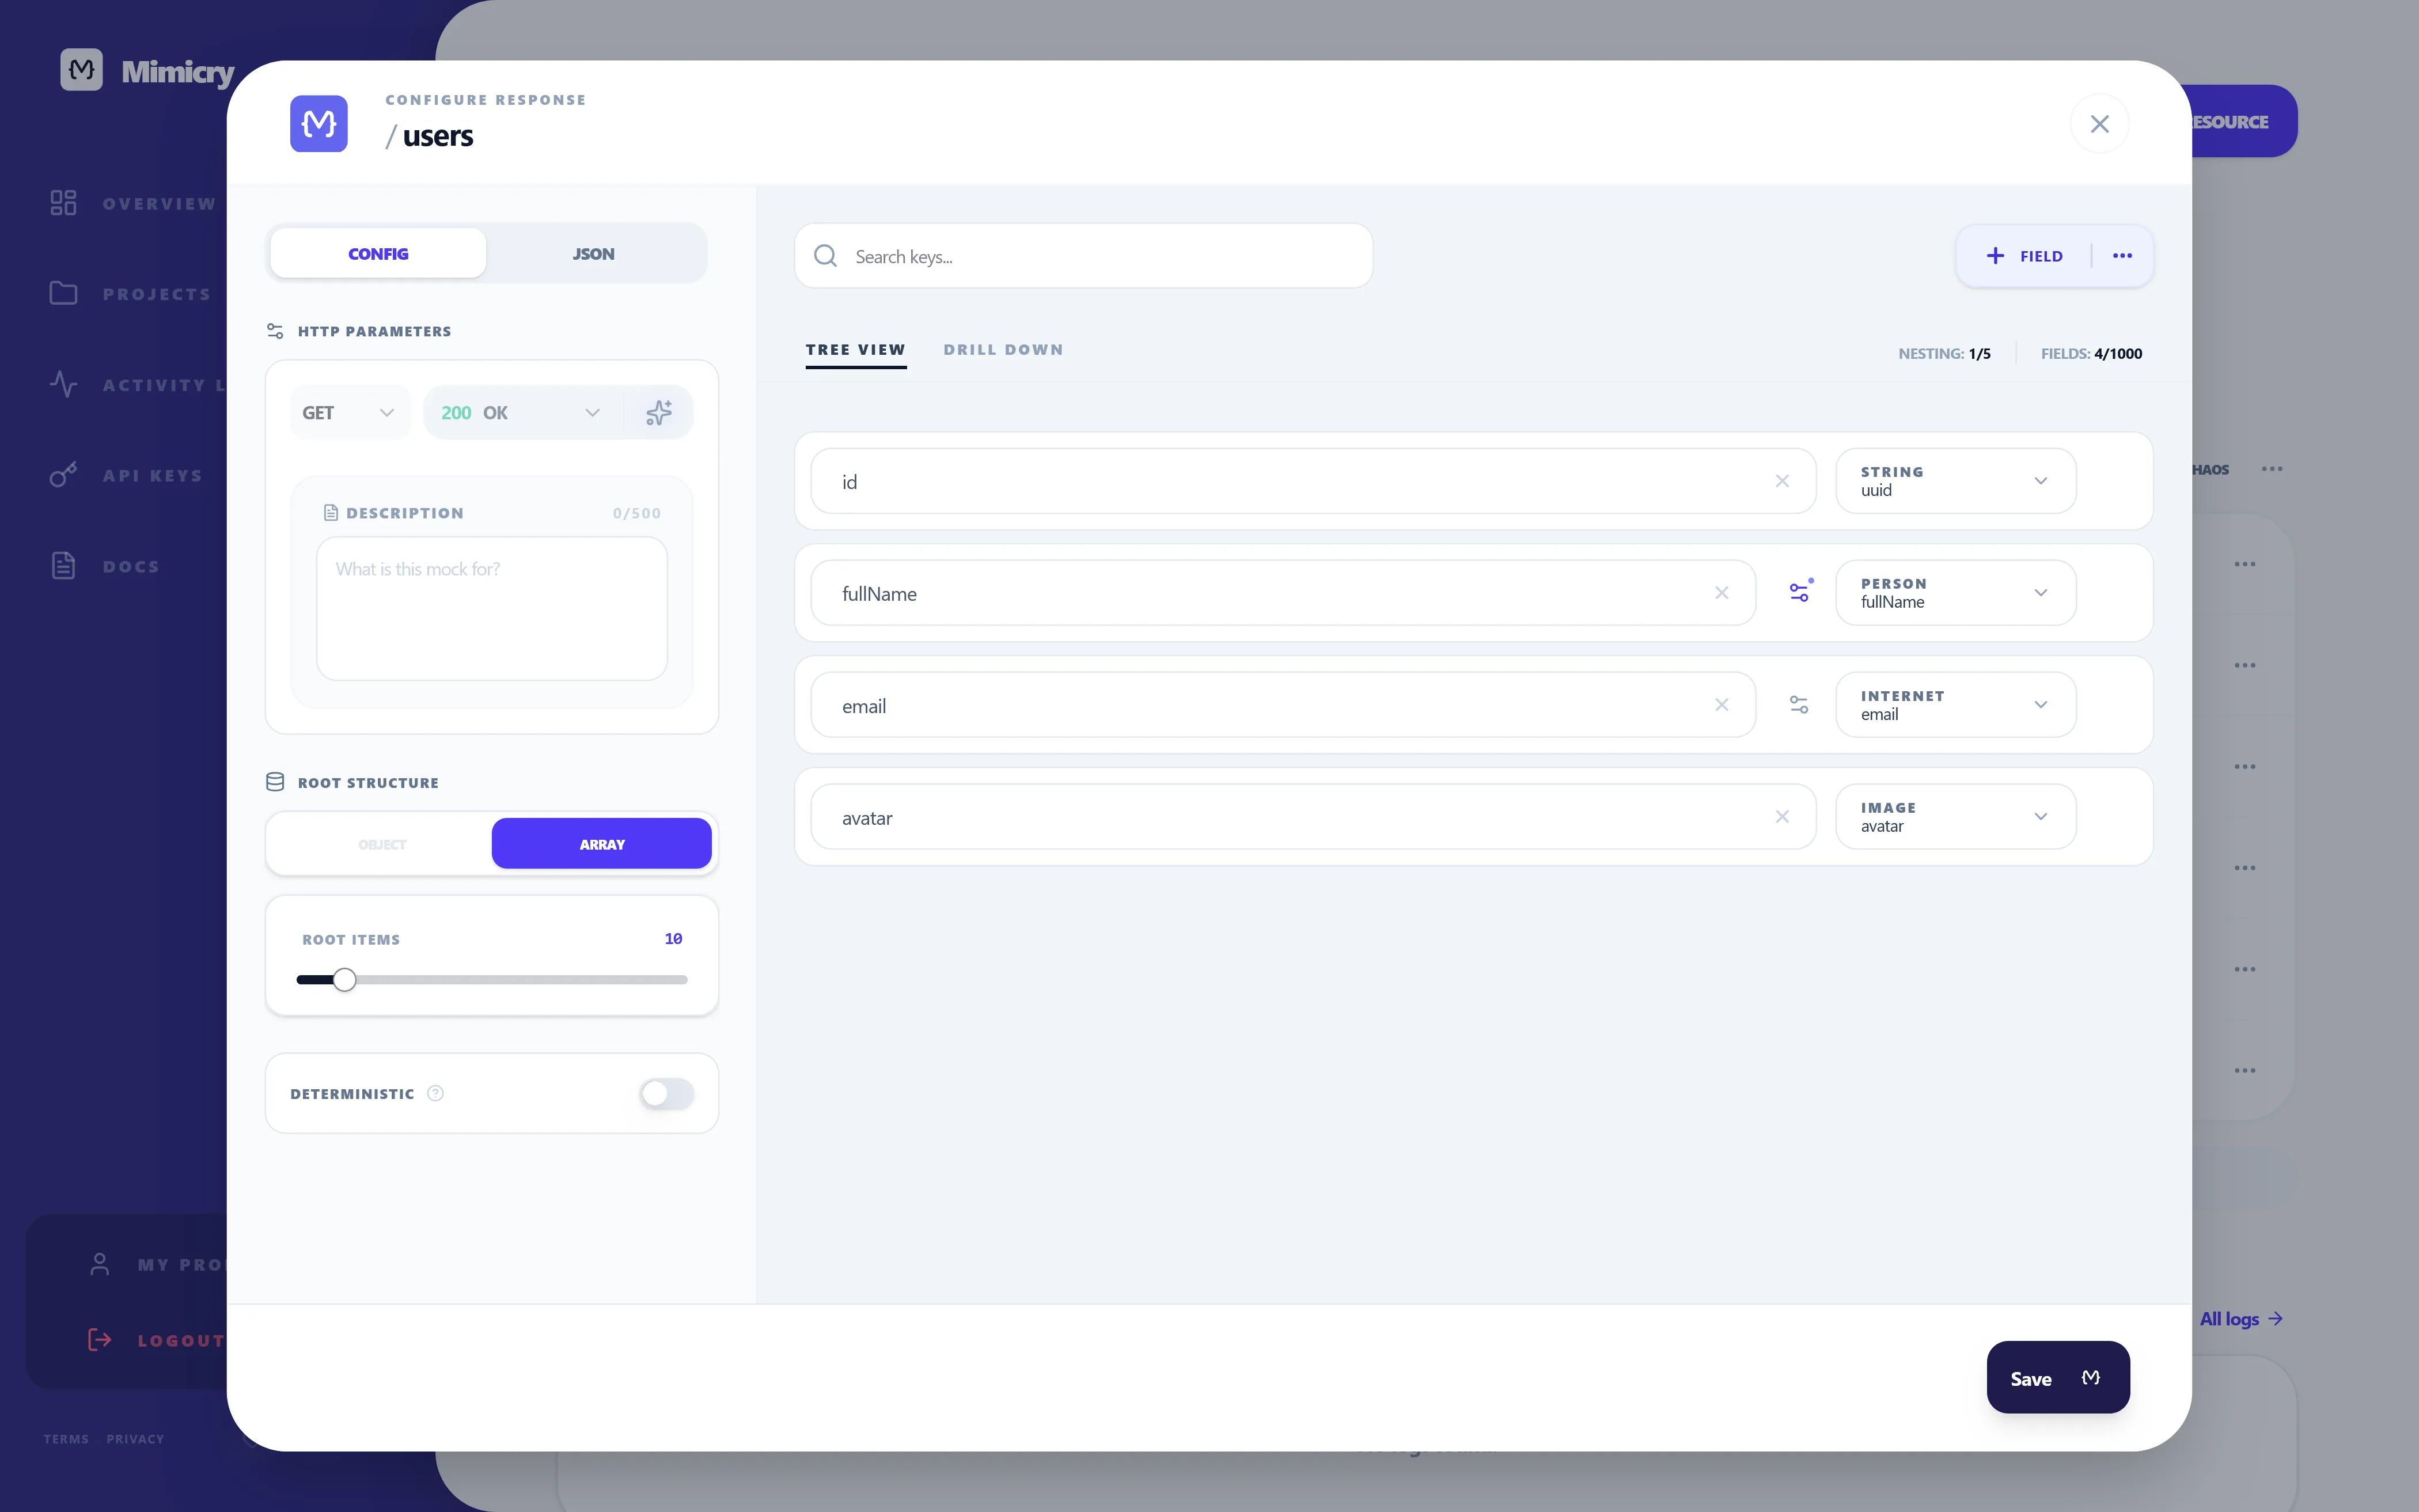This screenshot has height=1512, width=2419.
Task: Open the All logs link
Action: point(2241,1319)
